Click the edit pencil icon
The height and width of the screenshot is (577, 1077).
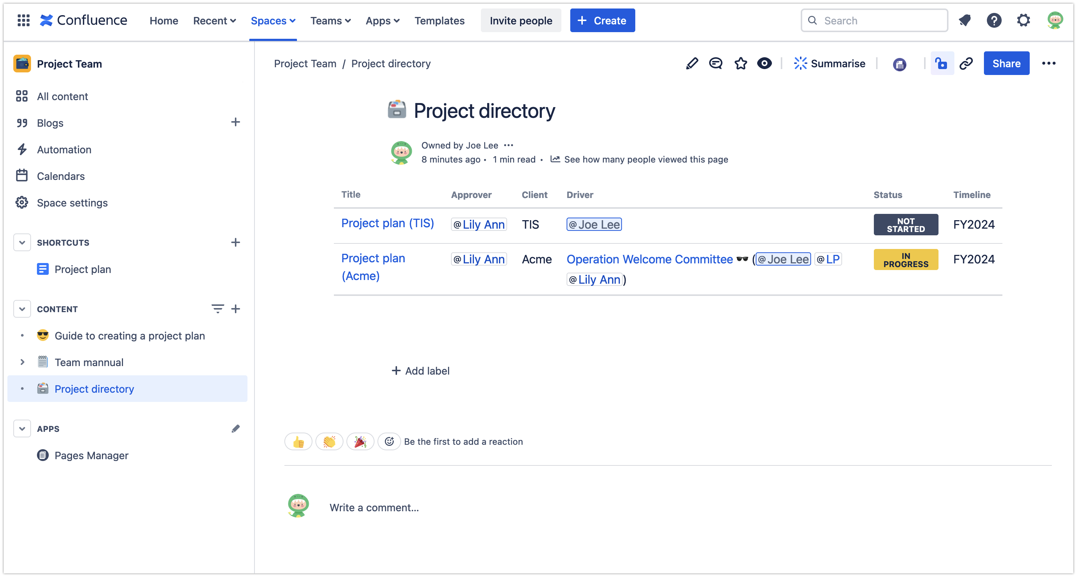(692, 64)
